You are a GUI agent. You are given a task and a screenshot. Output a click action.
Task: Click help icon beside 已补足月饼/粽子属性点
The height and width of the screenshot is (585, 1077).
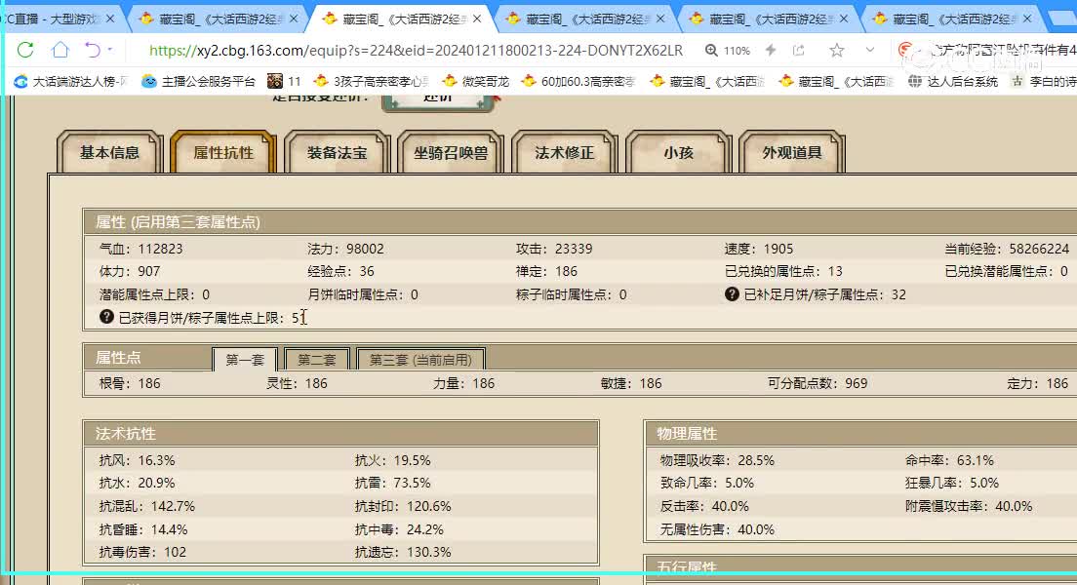(x=732, y=293)
